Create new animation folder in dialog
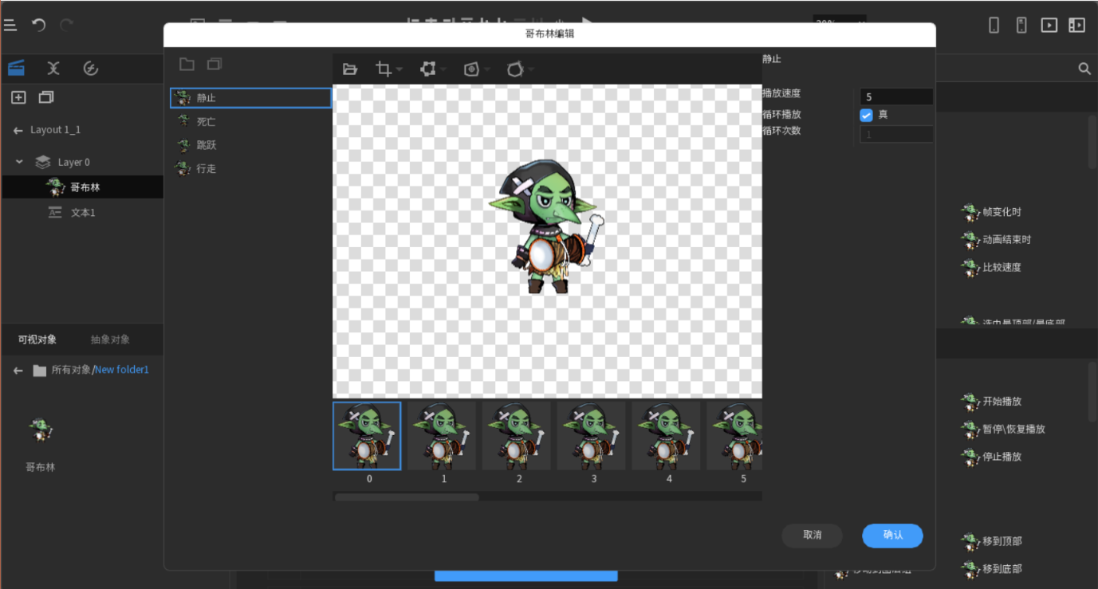The width and height of the screenshot is (1098, 589). pyautogui.click(x=187, y=64)
